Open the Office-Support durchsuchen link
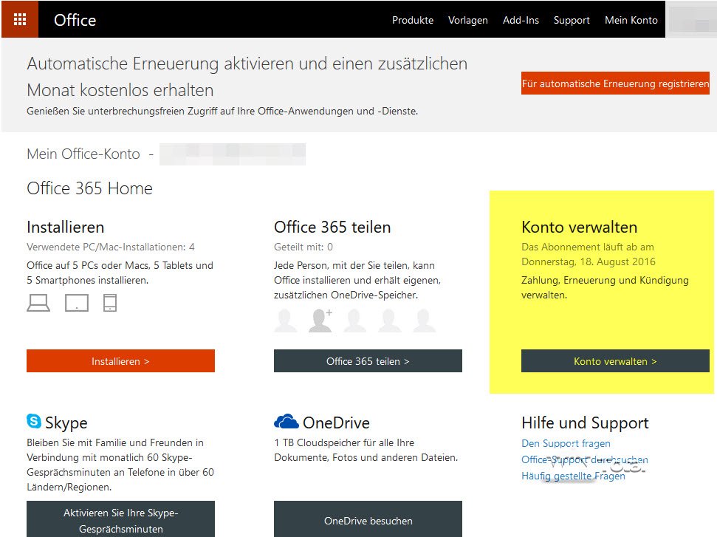The image size is (717, 537). [x=584, y=459]
